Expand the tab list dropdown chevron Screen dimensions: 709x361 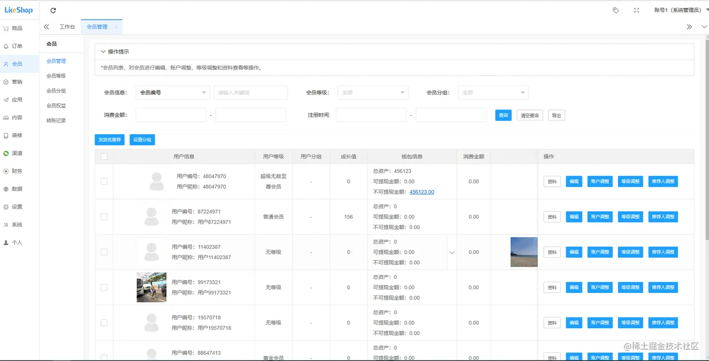(x=703, y=27)
